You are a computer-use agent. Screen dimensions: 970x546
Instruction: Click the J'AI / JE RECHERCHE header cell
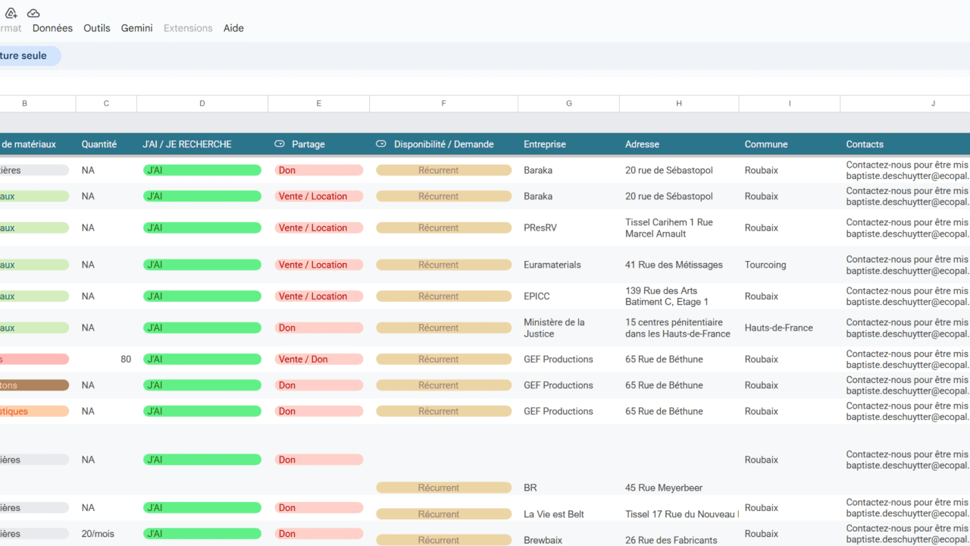pyautogui.click(x=202, y=144)
